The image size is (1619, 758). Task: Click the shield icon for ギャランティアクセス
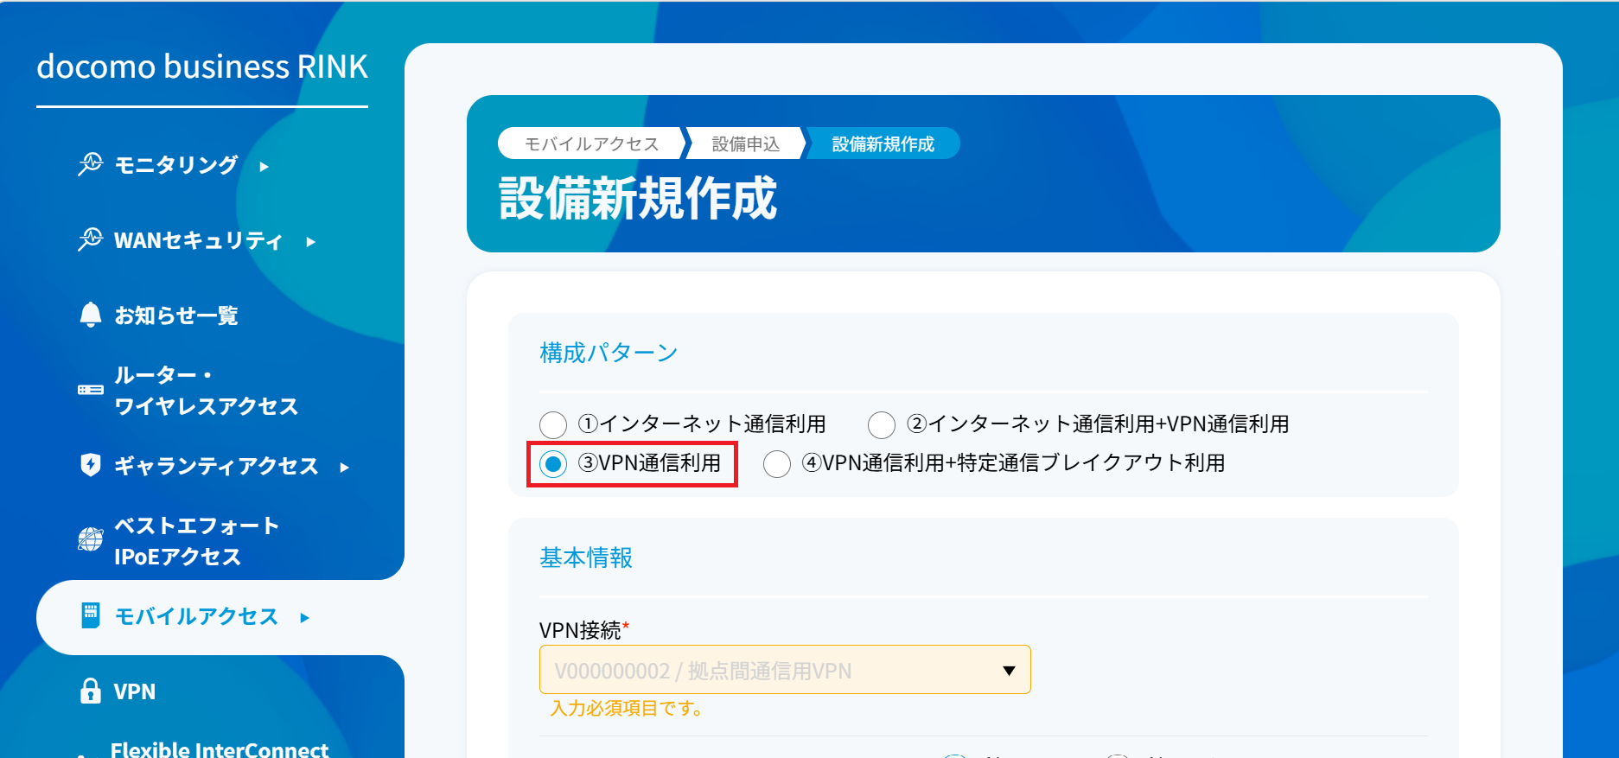pos(90,465)
